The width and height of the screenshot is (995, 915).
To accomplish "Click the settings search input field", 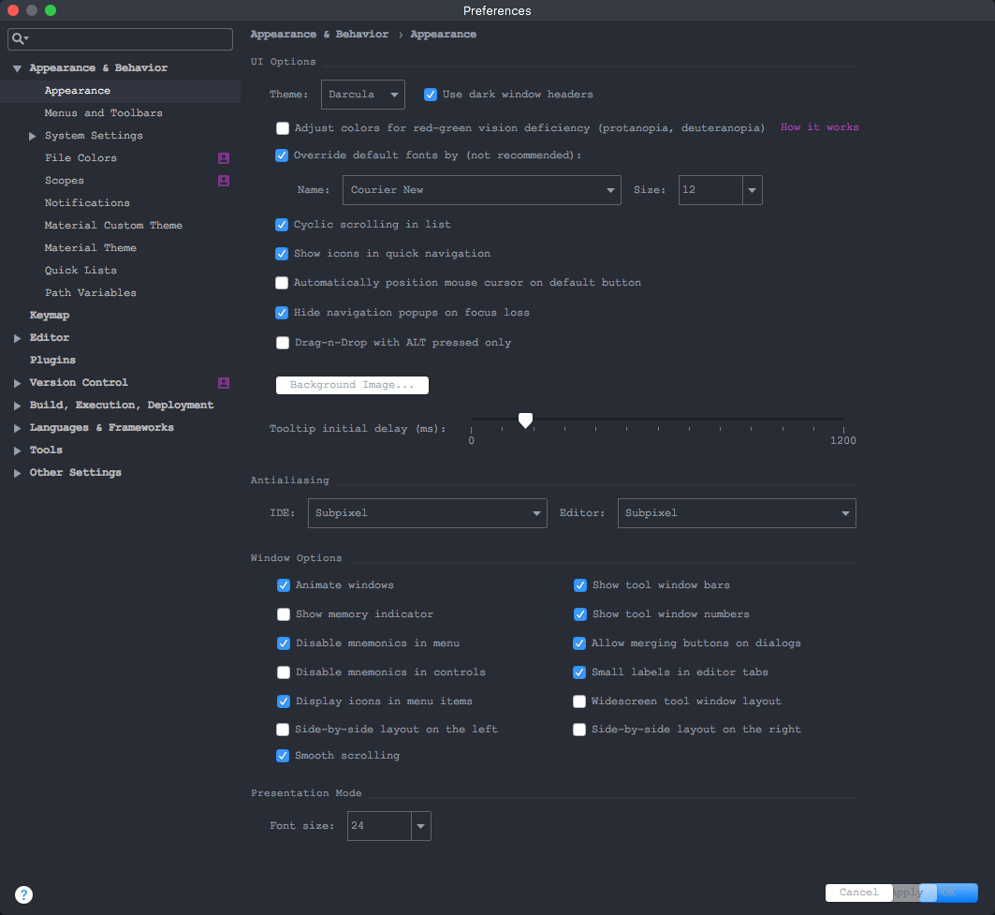I will pyautogui.click(x=120, y=38).
